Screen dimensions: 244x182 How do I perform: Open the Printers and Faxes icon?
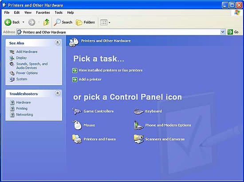pyautogui.click(x=77, y=139)
